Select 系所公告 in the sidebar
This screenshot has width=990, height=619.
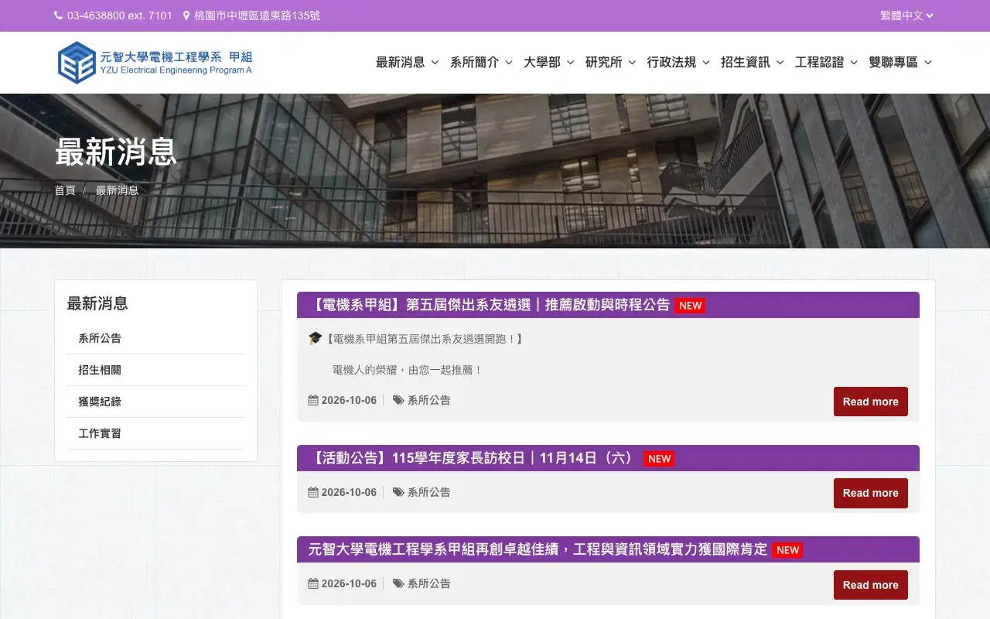point(155,338)
